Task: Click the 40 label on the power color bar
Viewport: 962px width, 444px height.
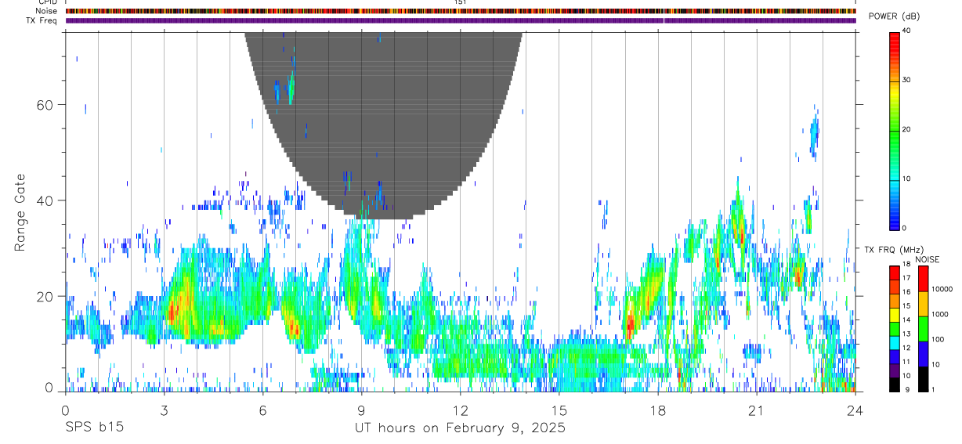Action: tap(907, 31)
